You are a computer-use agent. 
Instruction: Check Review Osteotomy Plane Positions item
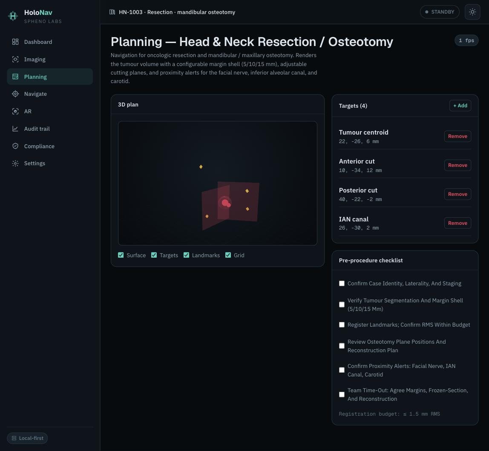tap(342, 346)
